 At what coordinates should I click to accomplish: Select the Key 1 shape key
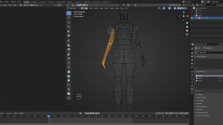pyautogui.click(x=209, y=78)
